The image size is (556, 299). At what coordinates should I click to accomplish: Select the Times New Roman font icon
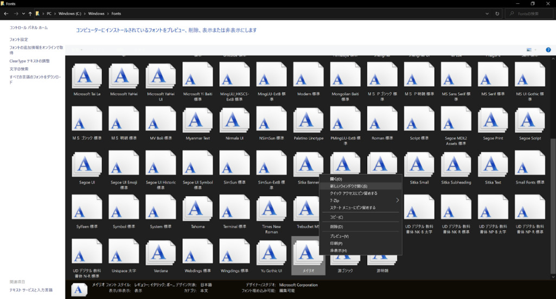[271, 209]
